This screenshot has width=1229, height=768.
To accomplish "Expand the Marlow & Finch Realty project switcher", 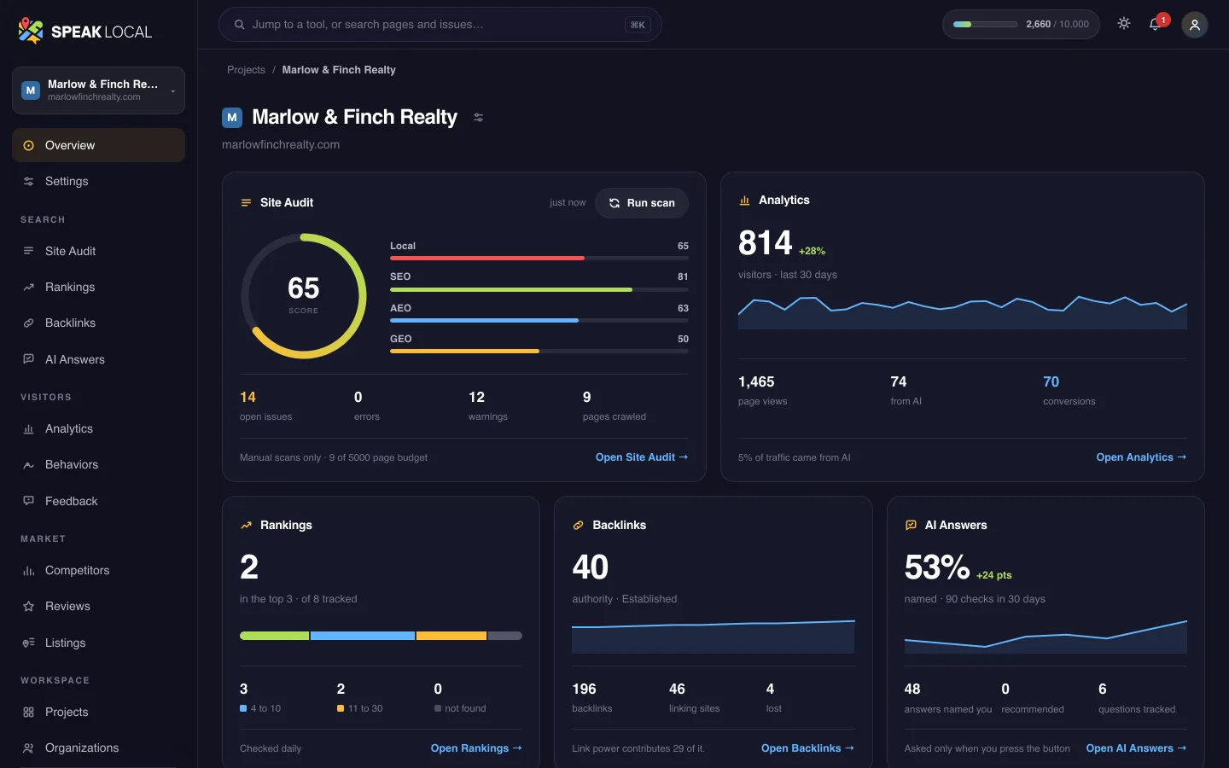I will click(x=98, y=90).
